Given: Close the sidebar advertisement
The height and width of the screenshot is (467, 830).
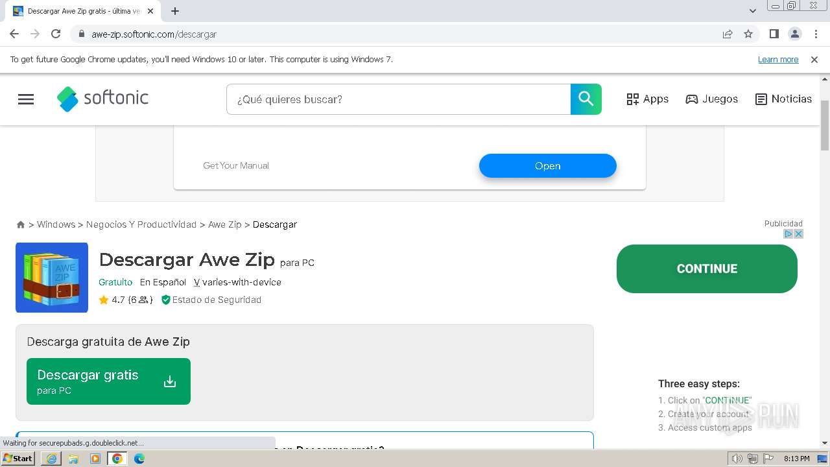Looking at the screenshot, I should click(799, 233).
